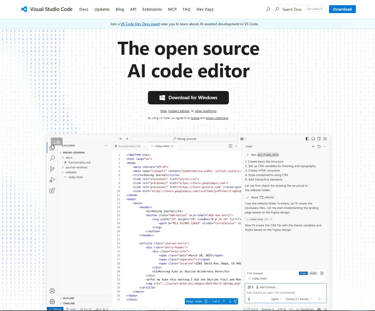Open the Extensions blocks icon

[52, 190]
